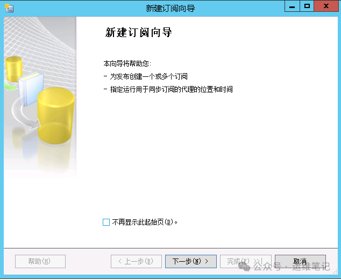The width and height of the screenshot is (341, 280).
Task: Click the WeChat logo in the watermark
Action: tap(244, 267)
